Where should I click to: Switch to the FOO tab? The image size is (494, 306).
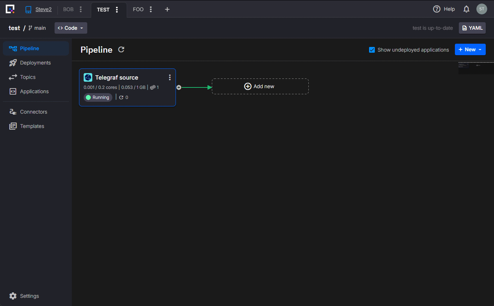point(138,10)
